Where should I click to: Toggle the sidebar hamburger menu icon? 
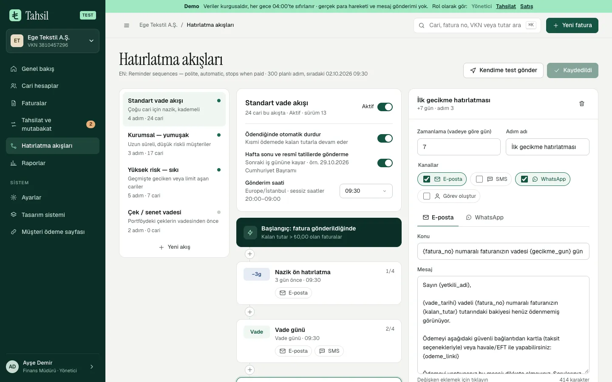tap(126, 25)
